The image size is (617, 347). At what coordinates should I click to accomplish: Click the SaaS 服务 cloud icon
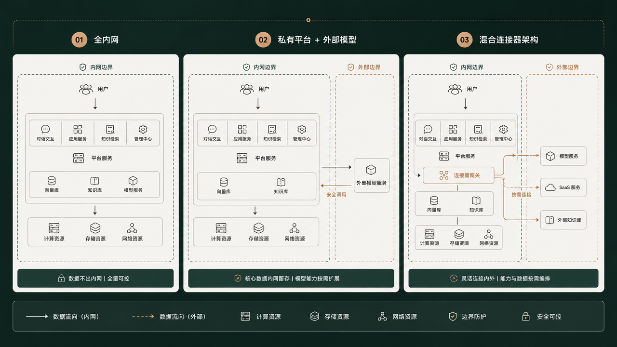point(550,187)
